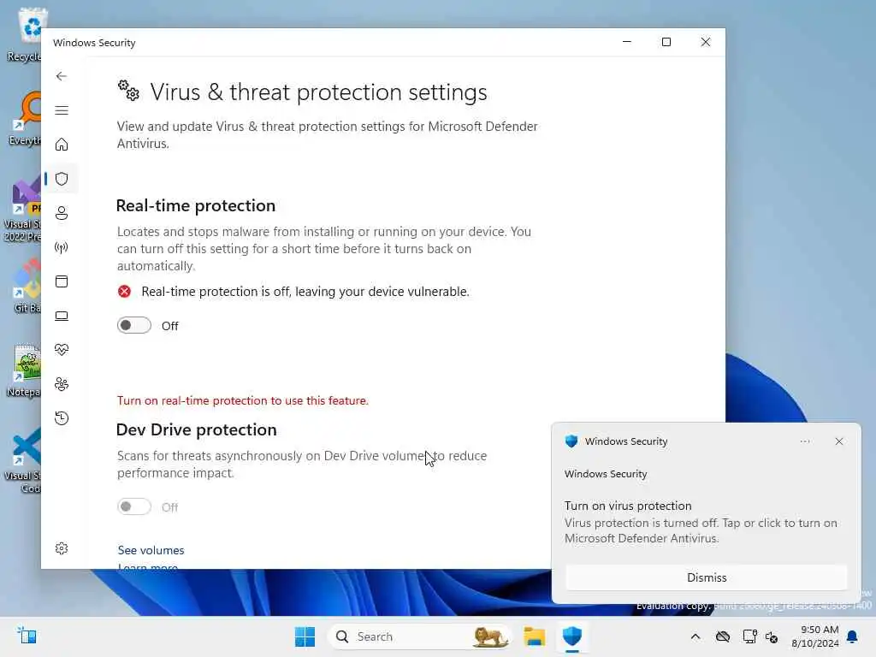Open the Recycle Bin desktop icon
Screen dimensions: 876x657
click(25, 34)
